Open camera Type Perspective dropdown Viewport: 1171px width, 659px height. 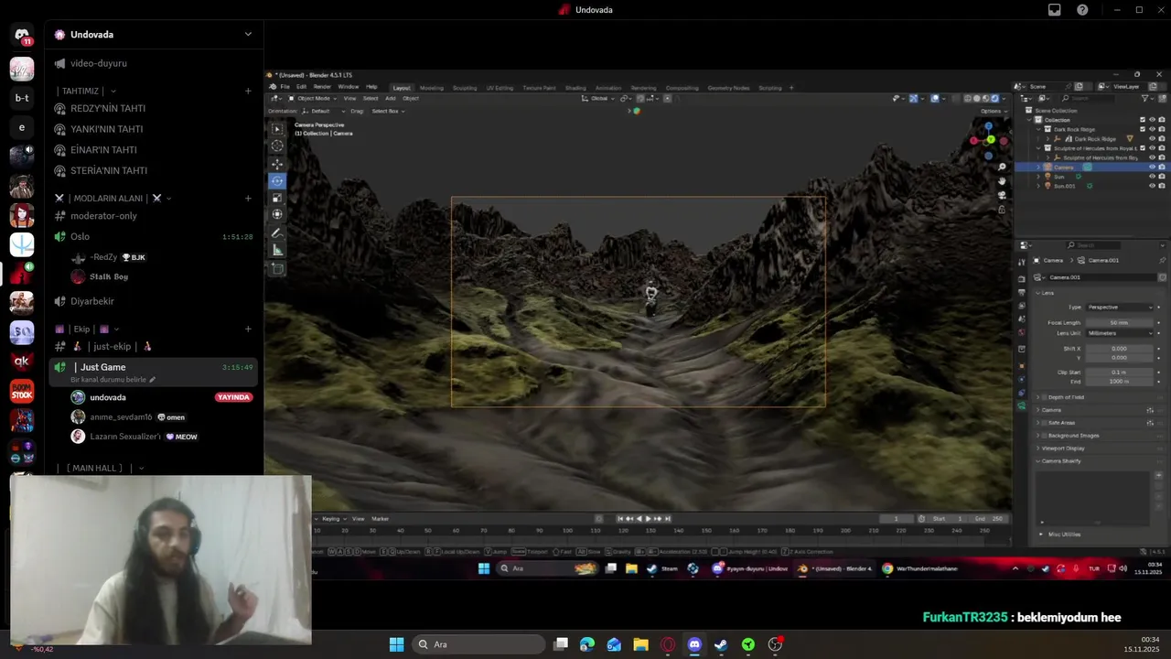1121,307
